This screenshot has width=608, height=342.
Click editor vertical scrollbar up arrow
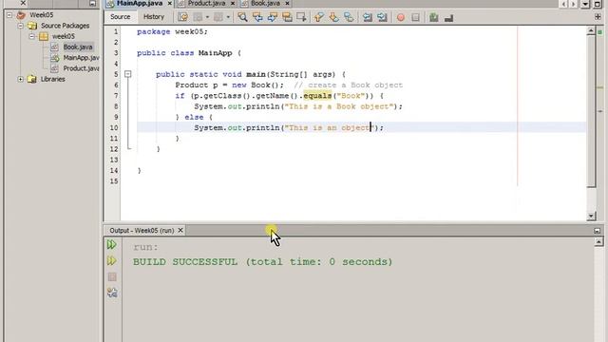click(591, 30)
